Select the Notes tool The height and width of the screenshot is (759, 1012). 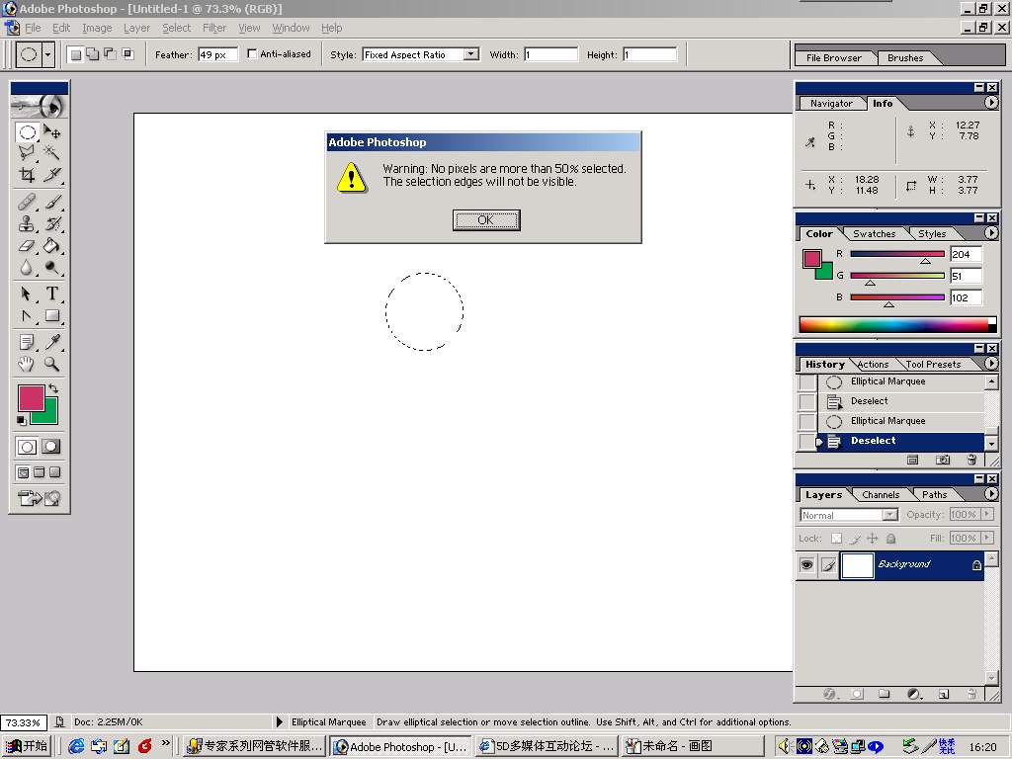pyautogui.click(x=27, y=342)
